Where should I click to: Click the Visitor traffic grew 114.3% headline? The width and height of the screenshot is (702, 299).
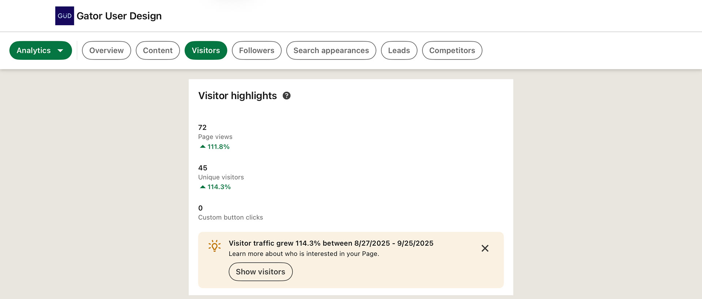coord(331,243)
